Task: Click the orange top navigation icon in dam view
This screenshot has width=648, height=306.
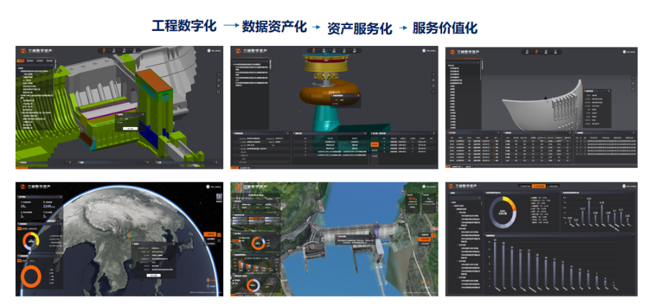Action: coord(103,51)
